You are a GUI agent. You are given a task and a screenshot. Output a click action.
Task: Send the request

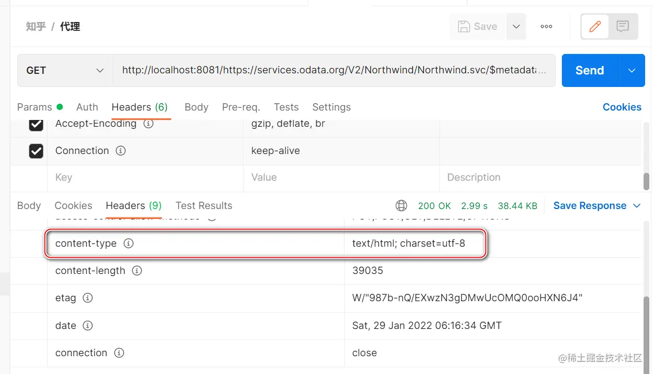click(590, 70)
